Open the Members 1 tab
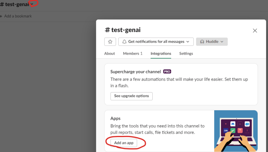 pos(133,53)
